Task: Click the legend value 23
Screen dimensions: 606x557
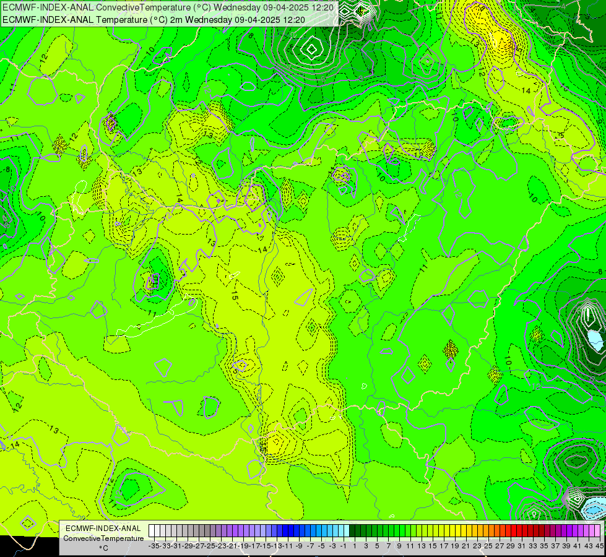Action: click(x=477, y=546)
